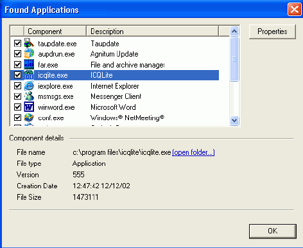Click the 'Windows® NetMeeting®' description
This screenshot has width=303, height=248.
click(127, 118)
